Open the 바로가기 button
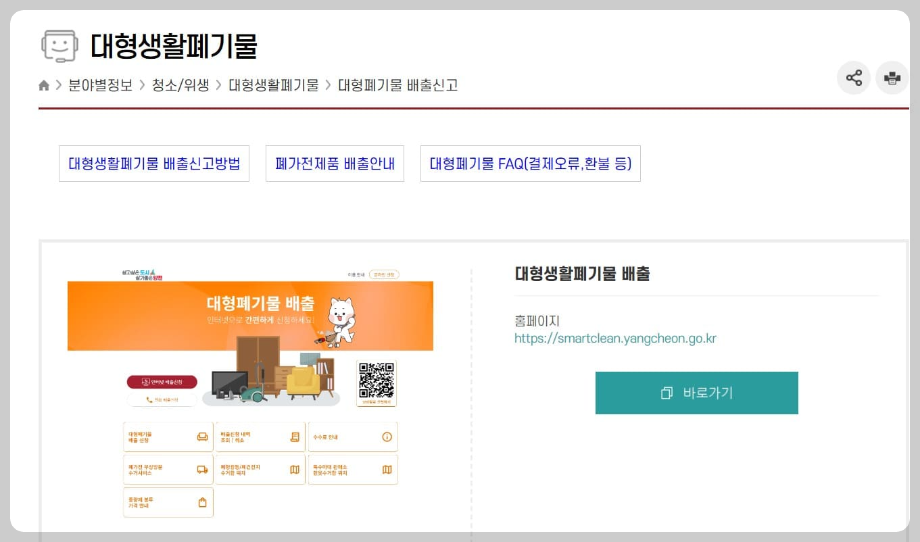Screen dimensions: 920x542 pos(696,393)
